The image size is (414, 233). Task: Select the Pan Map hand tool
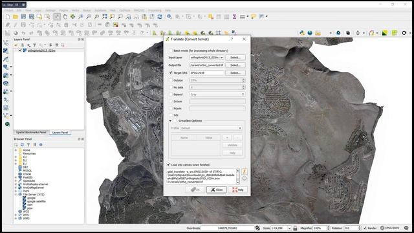click(65, 17)
